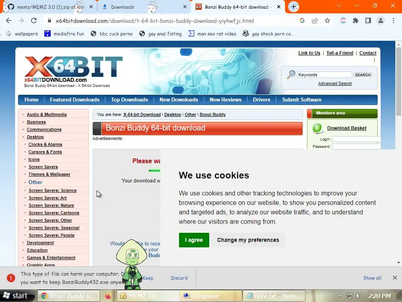Close the download warning bar
Screen dimensions: 402x302
pos(395,278)
